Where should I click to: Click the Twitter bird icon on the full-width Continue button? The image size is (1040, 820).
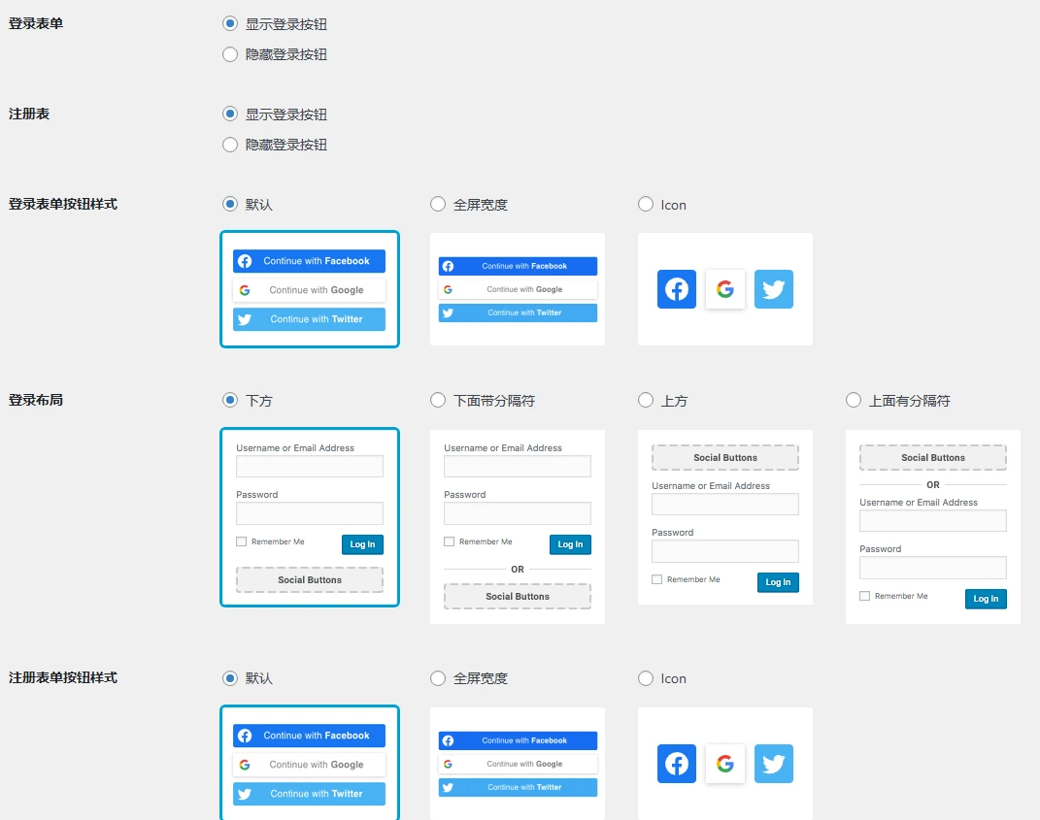pyautogui.click(x=450, y=312)
